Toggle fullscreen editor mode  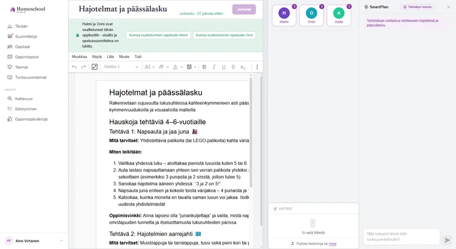[x=95, y=67]
